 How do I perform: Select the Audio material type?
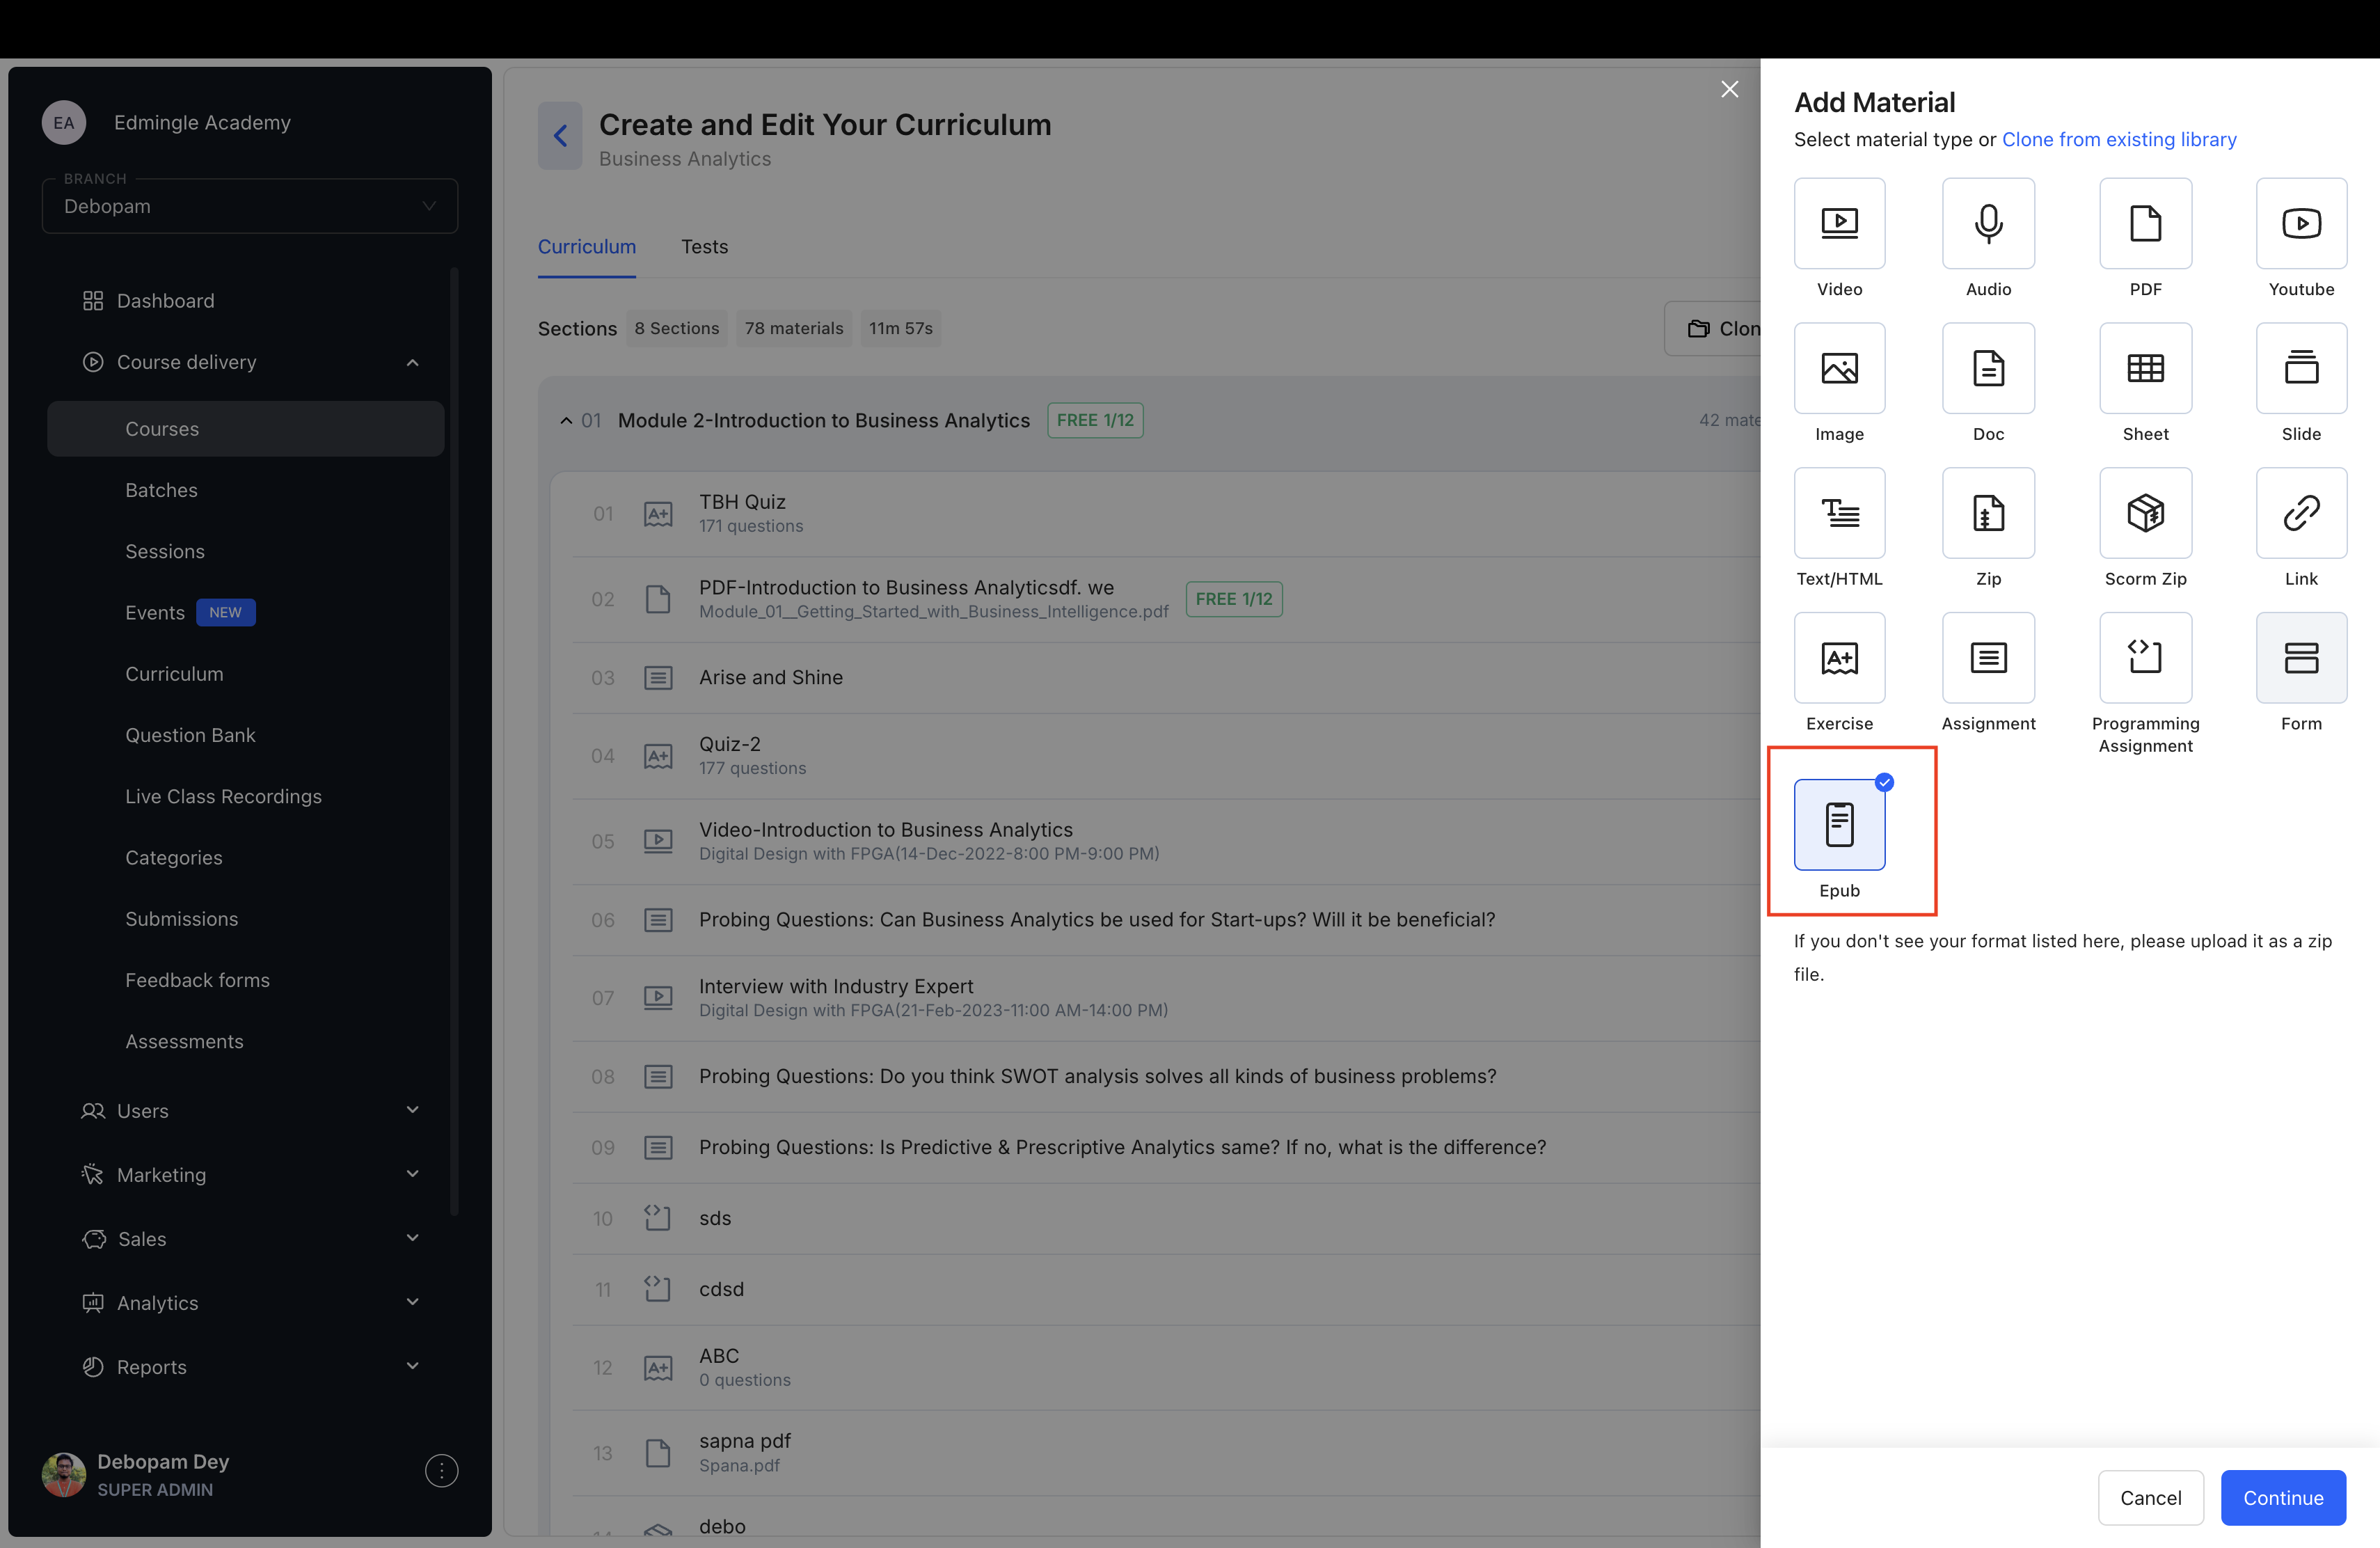[x=1988, y=223]
